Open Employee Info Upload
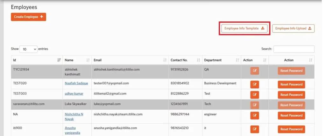 point(293,29)
